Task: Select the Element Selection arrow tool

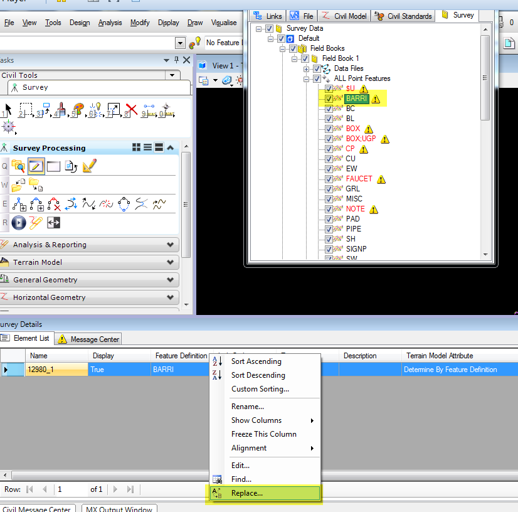Action: pos(9,109)
